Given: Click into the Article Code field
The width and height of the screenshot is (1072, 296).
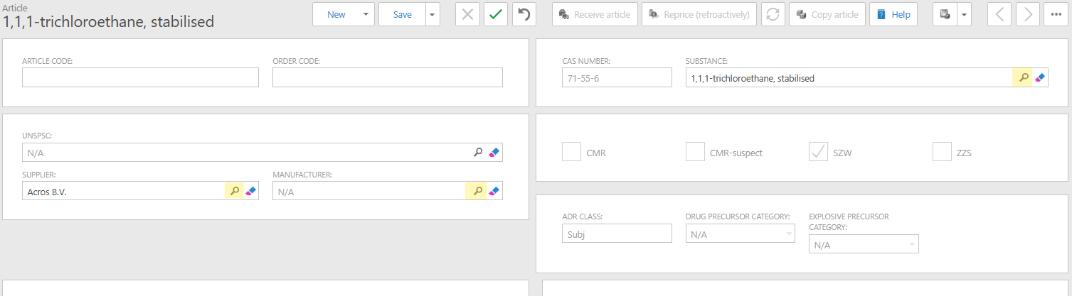Looking at the screenshot, I should (140, 78).
